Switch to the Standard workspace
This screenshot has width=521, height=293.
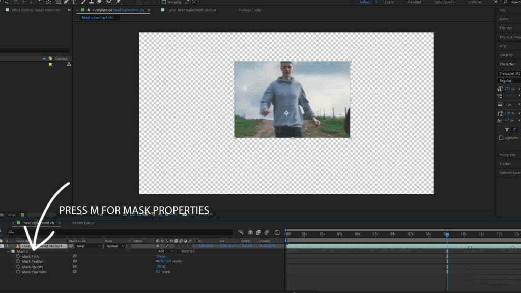pyautogui.click(x=414, y=2)
